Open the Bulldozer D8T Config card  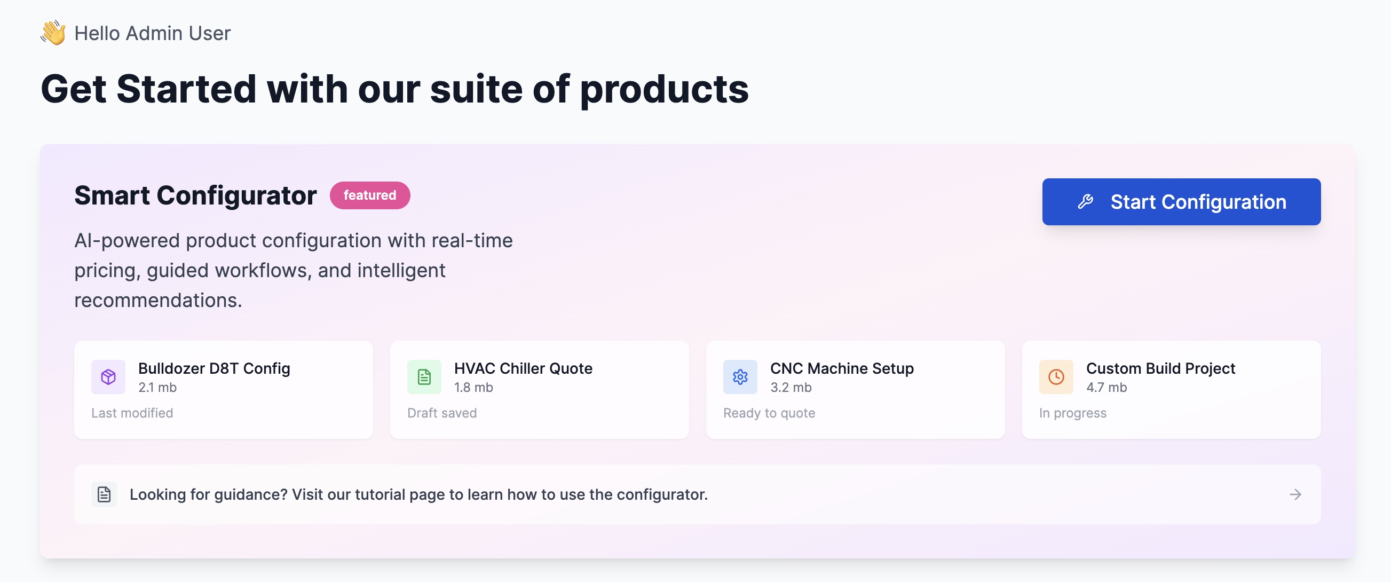224,389
